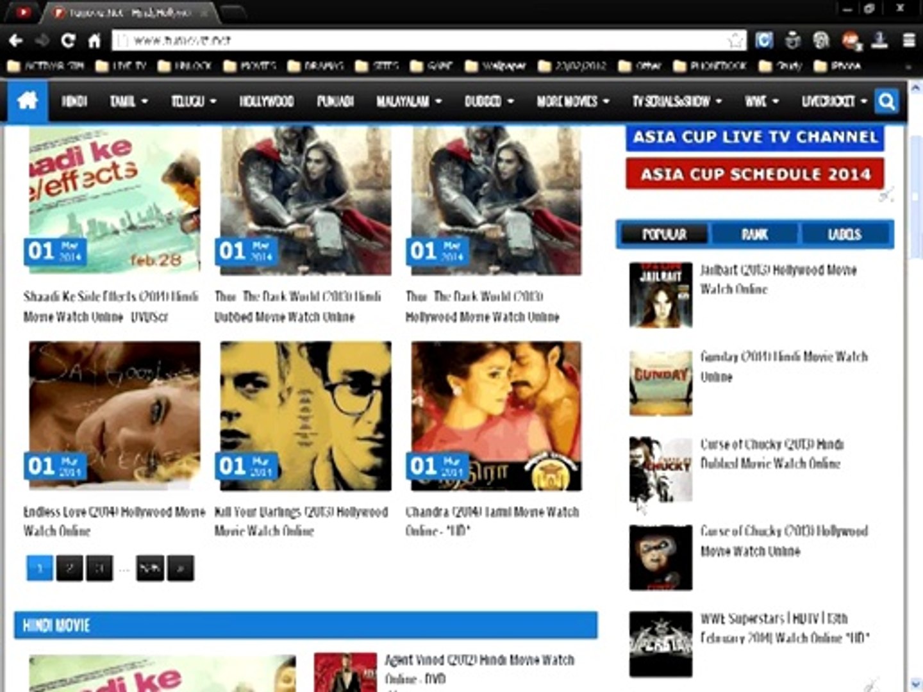The width and height of the screenshot is (923, 692).
Task: Open the HINDI menu item
Action: (74, 101)
